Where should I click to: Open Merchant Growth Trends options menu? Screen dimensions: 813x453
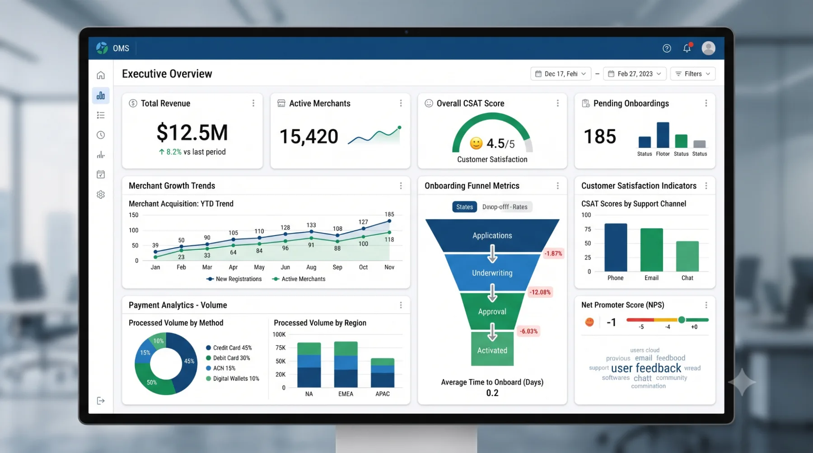click(x=401, y=186)
